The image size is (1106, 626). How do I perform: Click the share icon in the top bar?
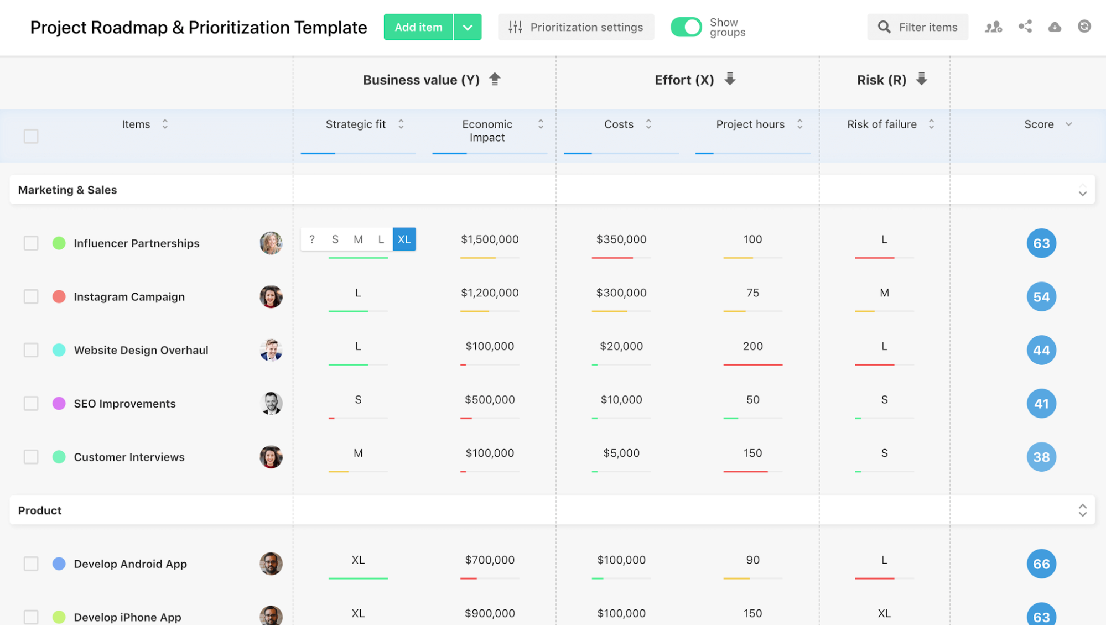pos(1025,27)
